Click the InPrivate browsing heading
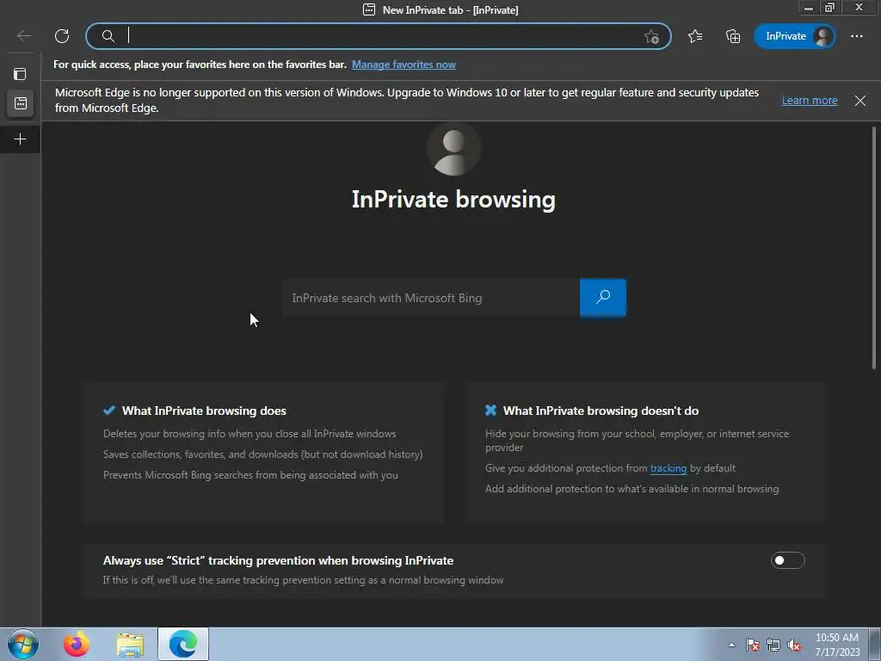Viewport: 881px width, 661px height. click(453, 200)
